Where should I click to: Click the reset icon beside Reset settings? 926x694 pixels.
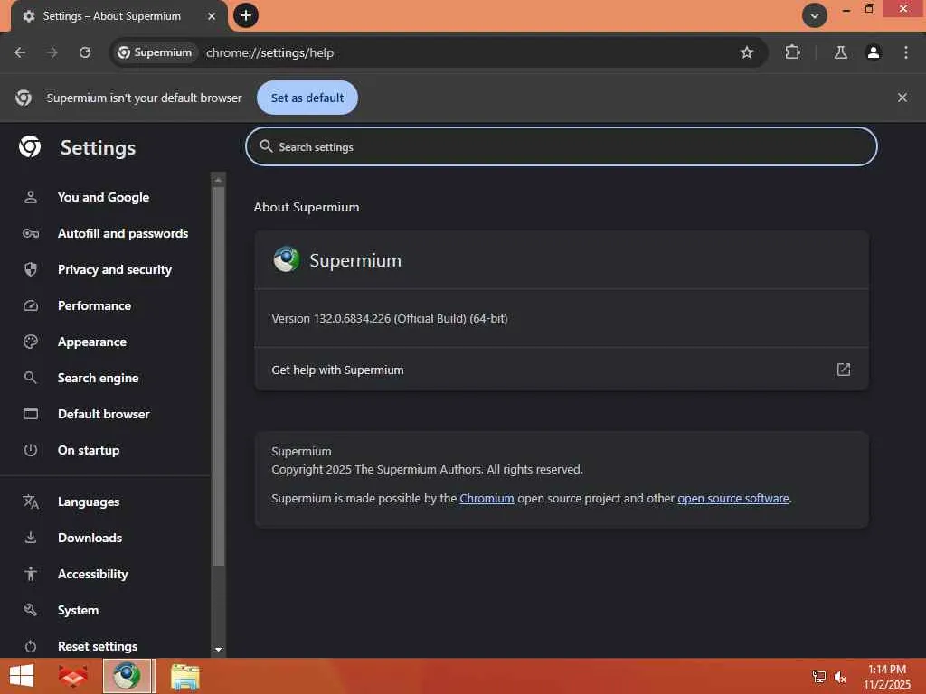(31, 647)
